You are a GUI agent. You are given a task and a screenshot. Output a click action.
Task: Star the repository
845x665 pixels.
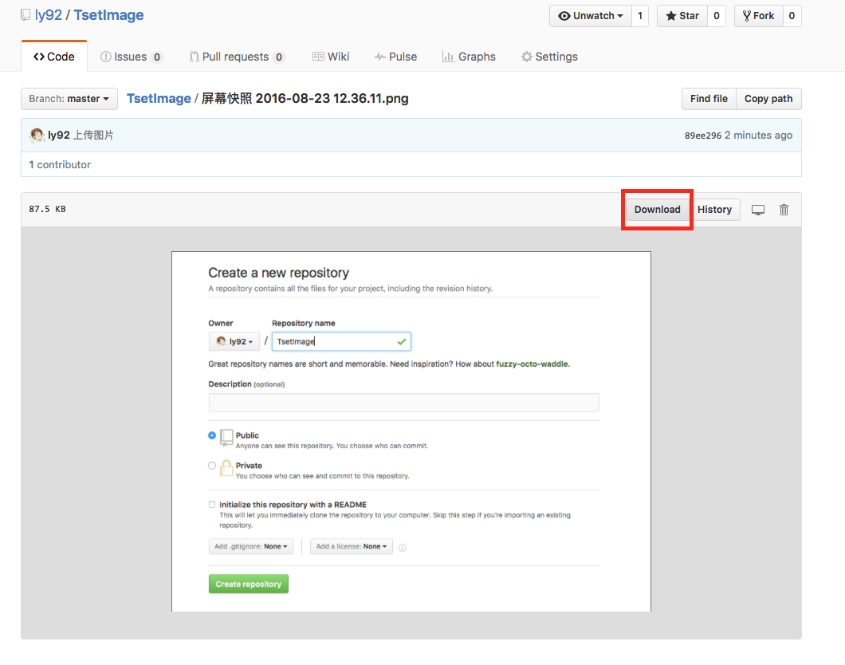[x=682, y=16]
